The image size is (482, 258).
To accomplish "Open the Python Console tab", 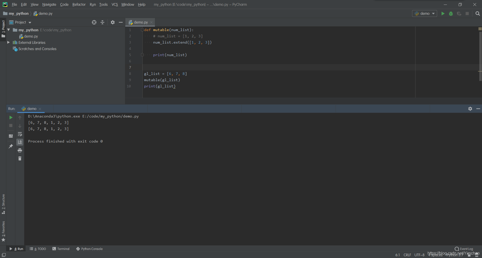I will (x=89, y=249).
